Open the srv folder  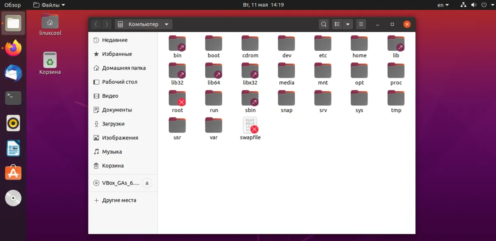point(323,102)
